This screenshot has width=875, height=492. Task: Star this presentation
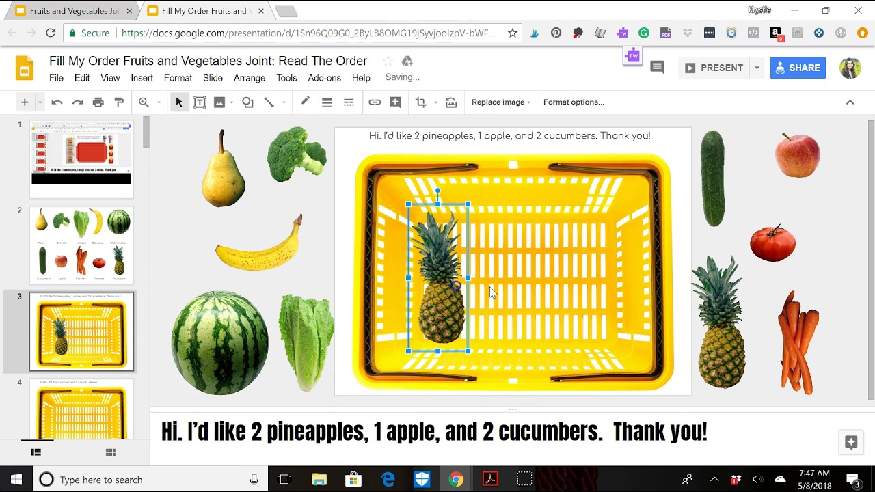[388, 61]
